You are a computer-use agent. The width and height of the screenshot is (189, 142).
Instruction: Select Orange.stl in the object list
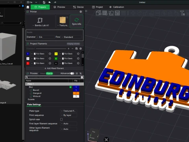(37, 93)
